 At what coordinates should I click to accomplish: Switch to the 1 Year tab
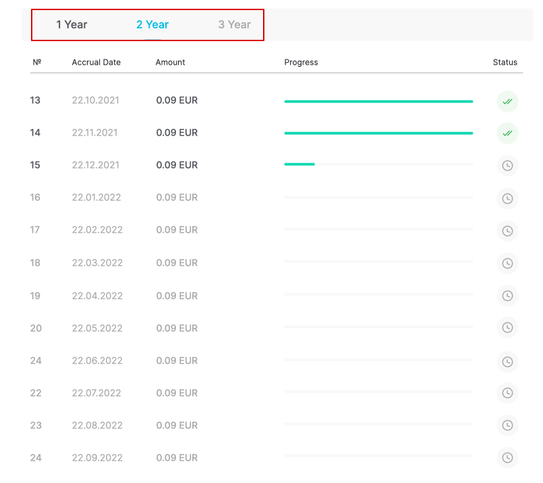pyautogui.click(x=72, y=25)
